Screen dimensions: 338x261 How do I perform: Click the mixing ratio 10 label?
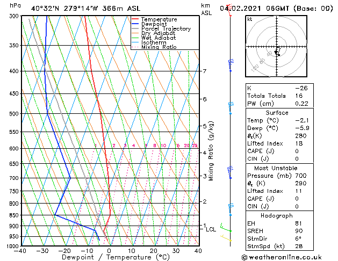click(x=163, y=146)
